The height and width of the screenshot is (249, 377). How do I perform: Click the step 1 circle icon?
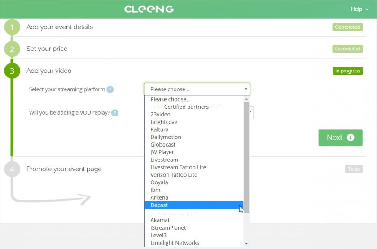coord(12,27)
